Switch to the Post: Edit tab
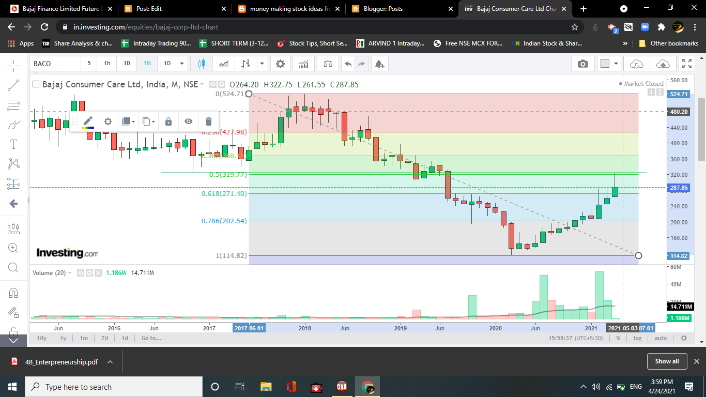Screen dimensions: 706x397 174,9
